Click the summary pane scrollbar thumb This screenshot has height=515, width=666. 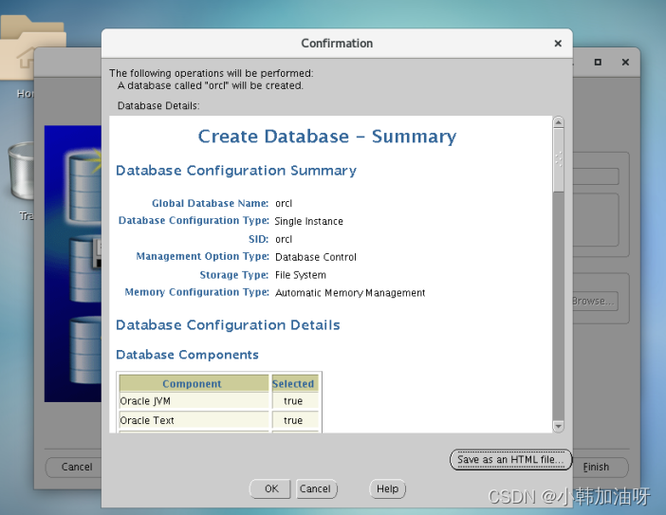click(x=559, y=160)
